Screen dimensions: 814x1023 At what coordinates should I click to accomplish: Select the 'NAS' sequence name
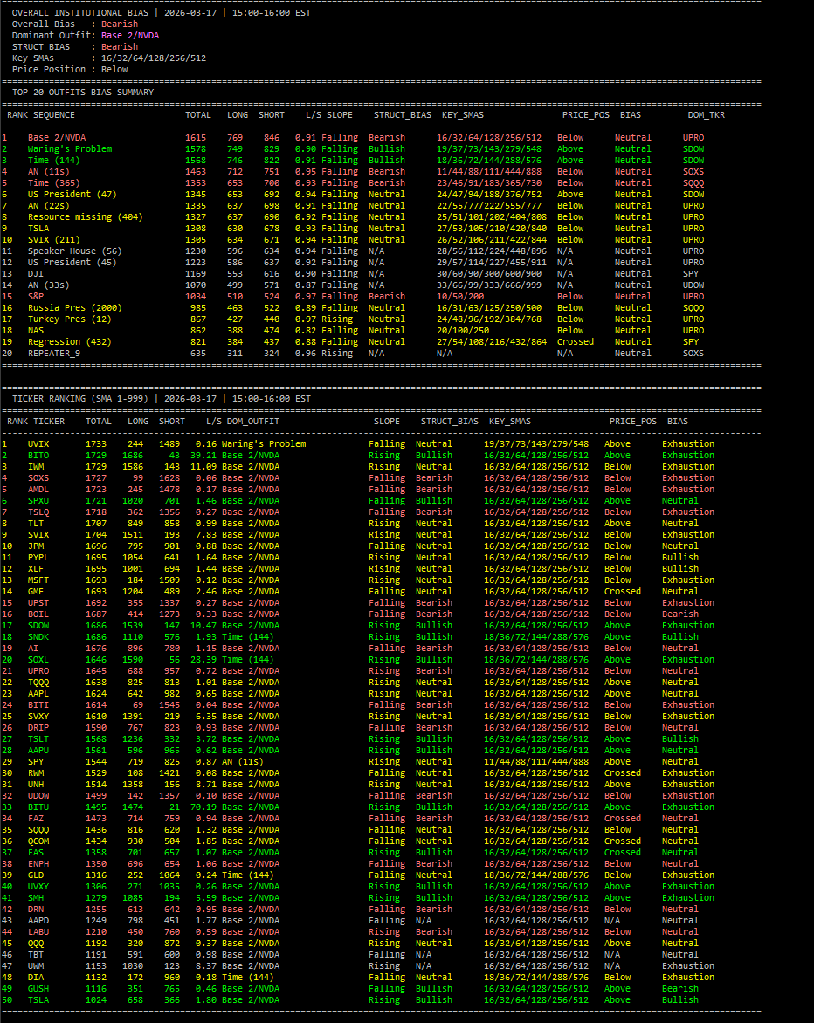click(x=36, y=330)
